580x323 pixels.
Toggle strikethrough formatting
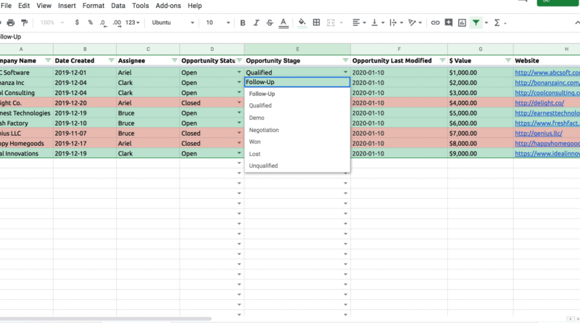pos(270,23)
